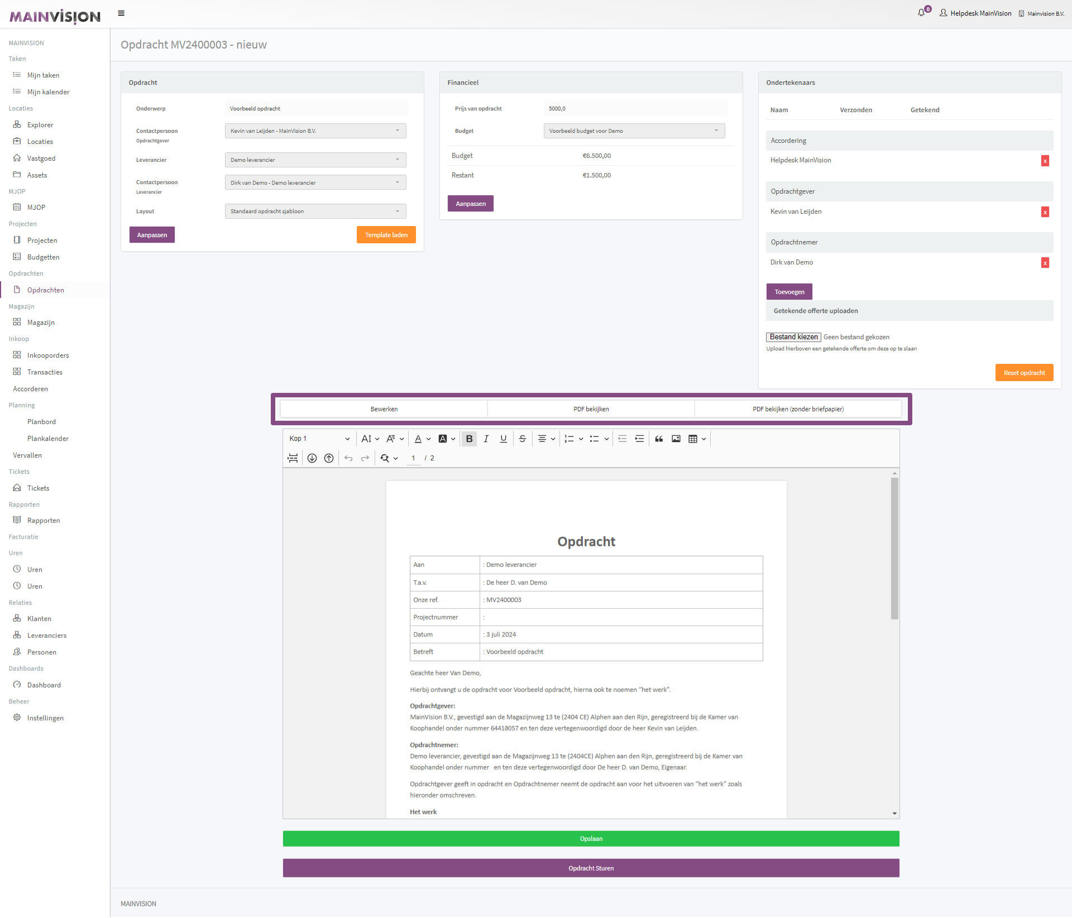
Task: Toggle underline formatting in editor
Action: 503,439
